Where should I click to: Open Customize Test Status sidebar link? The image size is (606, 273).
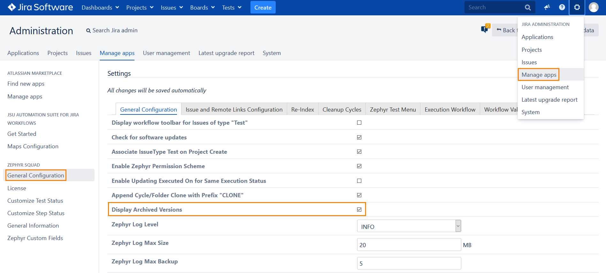click(35, 201)
